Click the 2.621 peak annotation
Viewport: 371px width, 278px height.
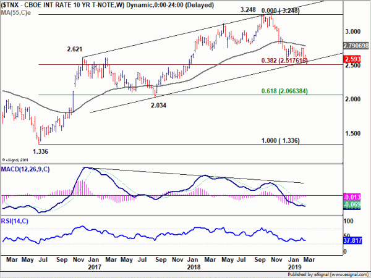(x=75, y=49)
